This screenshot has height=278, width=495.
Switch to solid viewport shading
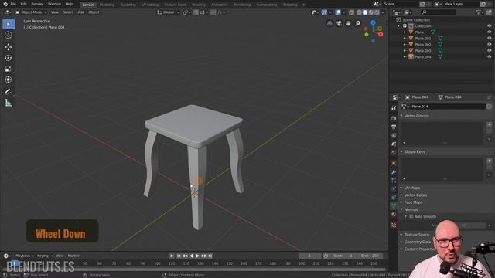tap(365, 12)
